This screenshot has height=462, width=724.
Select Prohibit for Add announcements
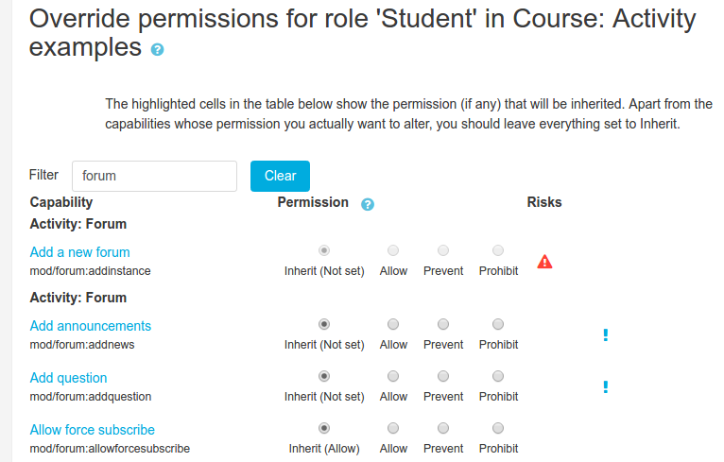498,324
